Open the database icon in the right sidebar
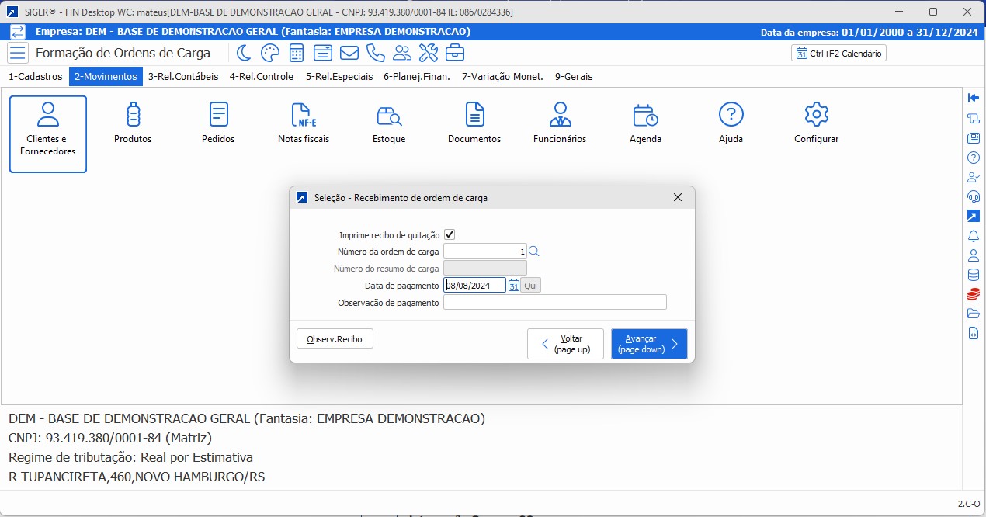The height and width of the screenshot is (517, 986). (974, 274)
